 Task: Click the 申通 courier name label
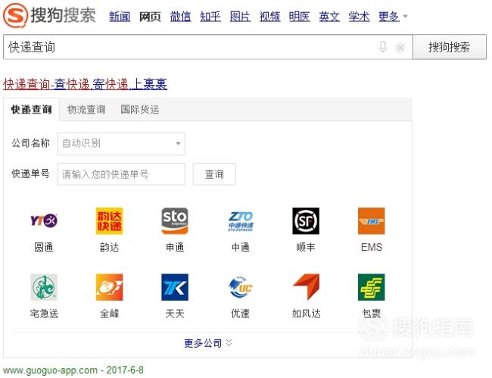pos(175,248)
